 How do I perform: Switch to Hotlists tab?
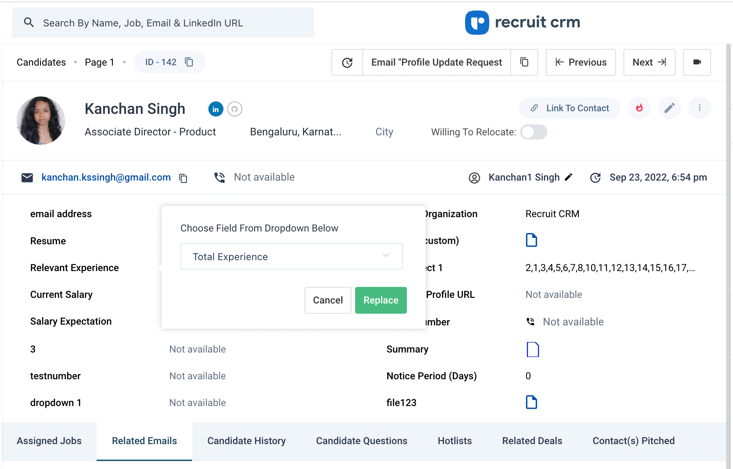455,441
